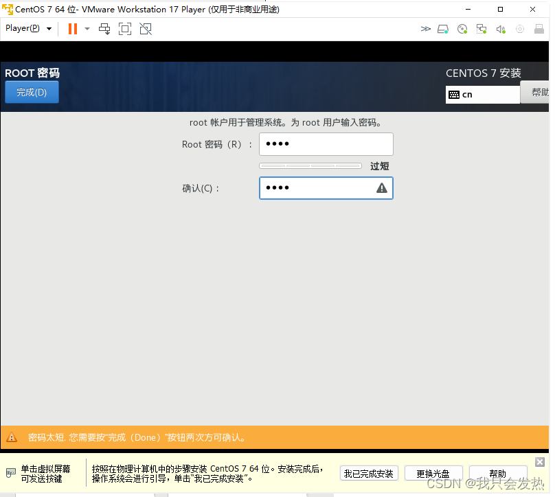The height and width of the screenshot is (497, 555).
Task: Click the CENTOS 7 安装 title text
Action: click(x=483, y=73)
